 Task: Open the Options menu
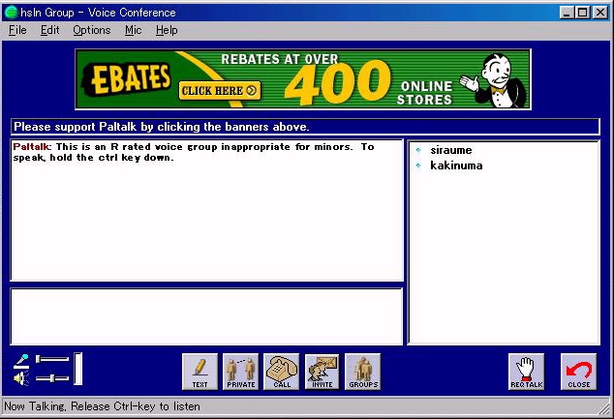(91, 30)
